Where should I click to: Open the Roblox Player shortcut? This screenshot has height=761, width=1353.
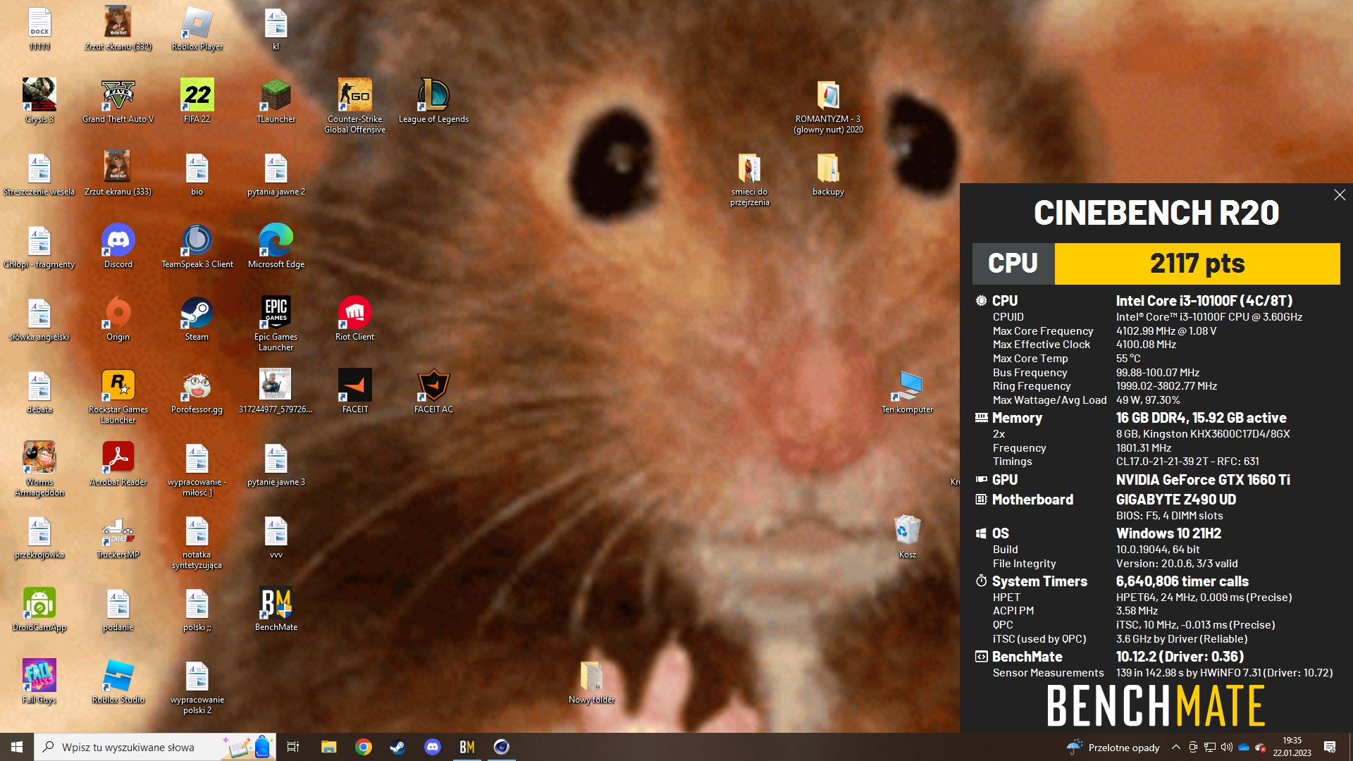(x=197, y=29)
